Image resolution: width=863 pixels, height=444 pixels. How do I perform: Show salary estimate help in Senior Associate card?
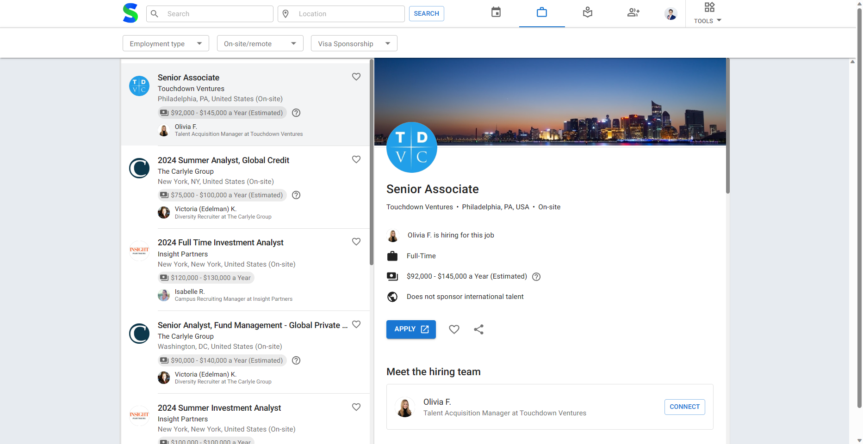click(297, 113)
